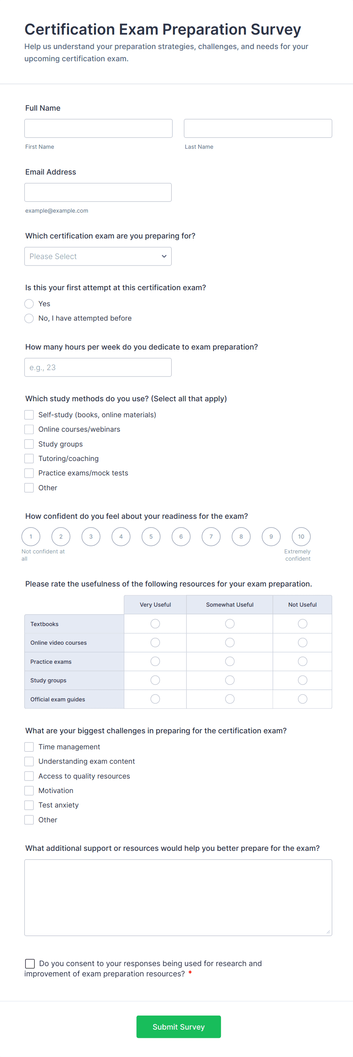Check Online courses/webinars study method
The height and width of the screenshot is (1057, 353).
pos(29,429)
